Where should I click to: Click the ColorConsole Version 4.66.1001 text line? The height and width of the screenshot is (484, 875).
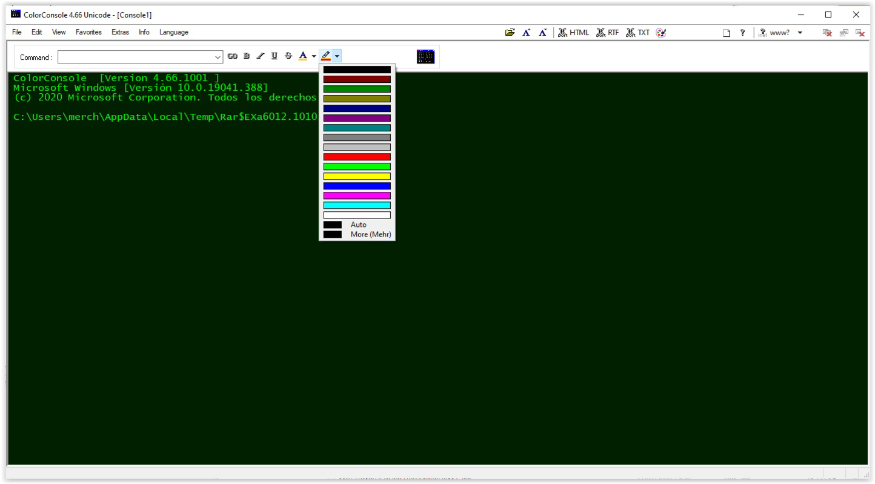(x=116, y=78)
